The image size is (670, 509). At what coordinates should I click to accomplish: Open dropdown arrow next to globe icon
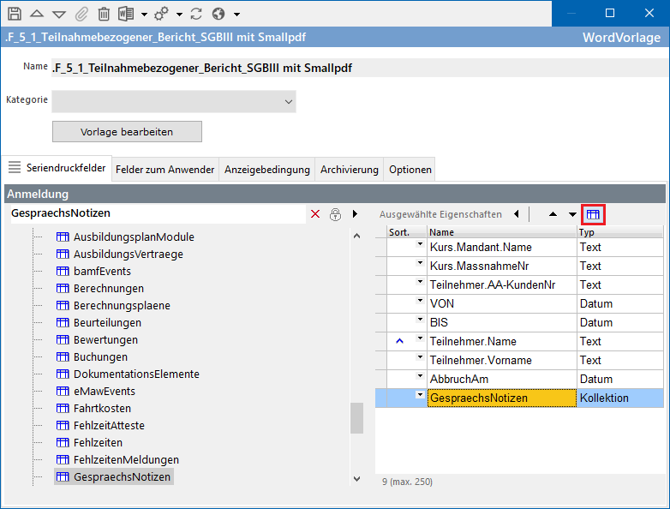tap(236, 15)
